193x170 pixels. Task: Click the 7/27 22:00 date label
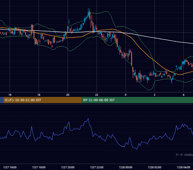coord(96,167)
